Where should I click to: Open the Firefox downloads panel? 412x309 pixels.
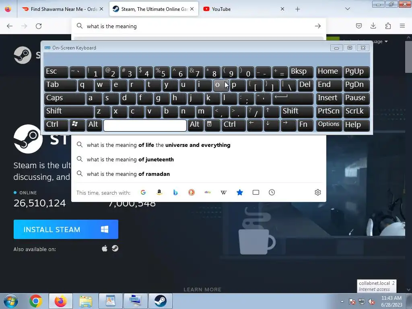tap(373, 26)
